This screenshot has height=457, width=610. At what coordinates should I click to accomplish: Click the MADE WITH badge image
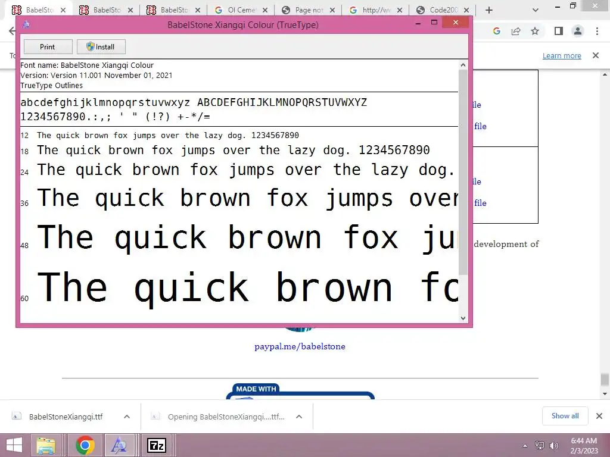click(300, 391)
